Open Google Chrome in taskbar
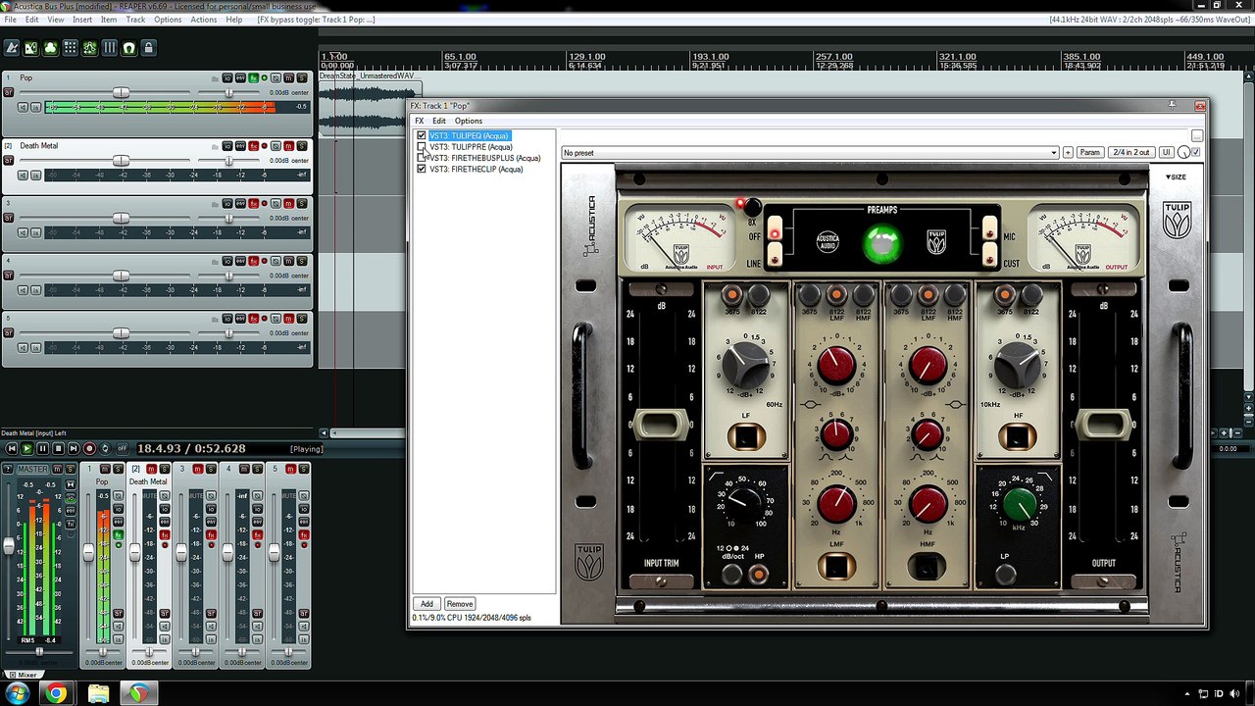 pos(56,694)
